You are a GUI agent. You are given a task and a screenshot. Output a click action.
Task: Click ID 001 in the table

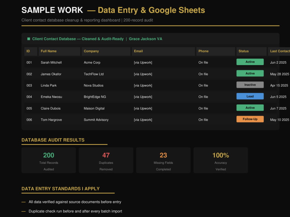click(x=29, y=62)
